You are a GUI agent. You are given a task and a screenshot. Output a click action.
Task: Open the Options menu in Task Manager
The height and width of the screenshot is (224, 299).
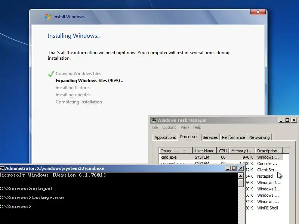(x=169, y=127)
